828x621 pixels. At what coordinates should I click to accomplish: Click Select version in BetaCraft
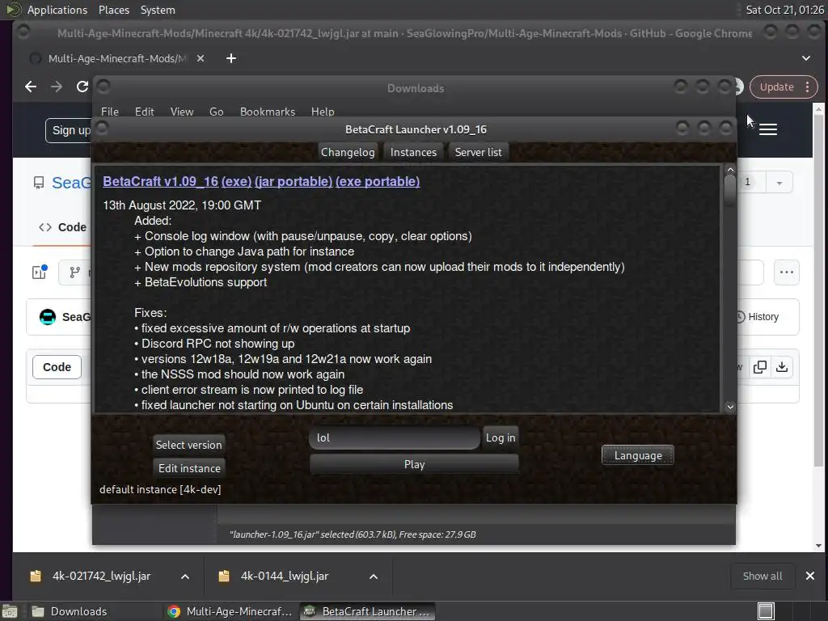pos(188,445)
